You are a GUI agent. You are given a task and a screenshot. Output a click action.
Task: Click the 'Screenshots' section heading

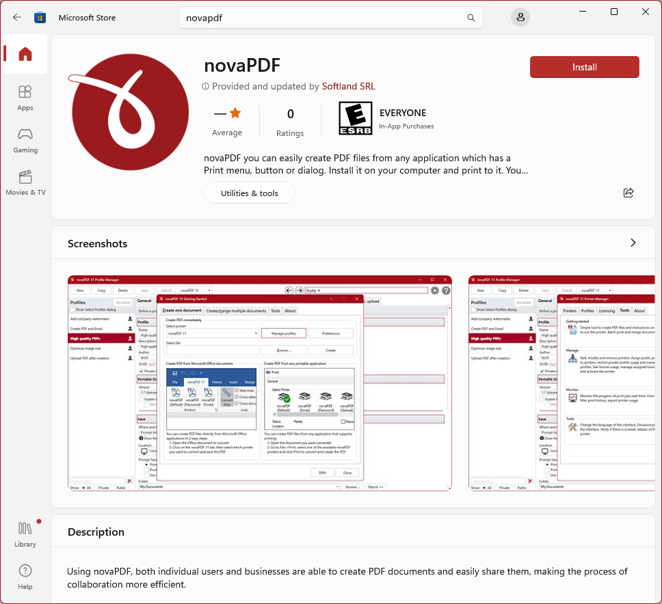(98, 244)
